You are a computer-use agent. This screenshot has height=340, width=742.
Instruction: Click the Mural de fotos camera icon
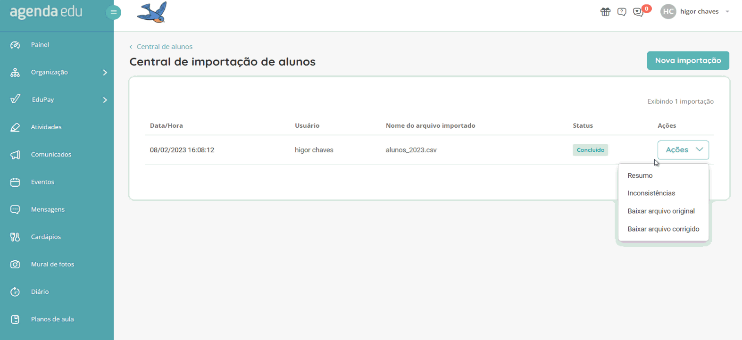click(15, 265)
